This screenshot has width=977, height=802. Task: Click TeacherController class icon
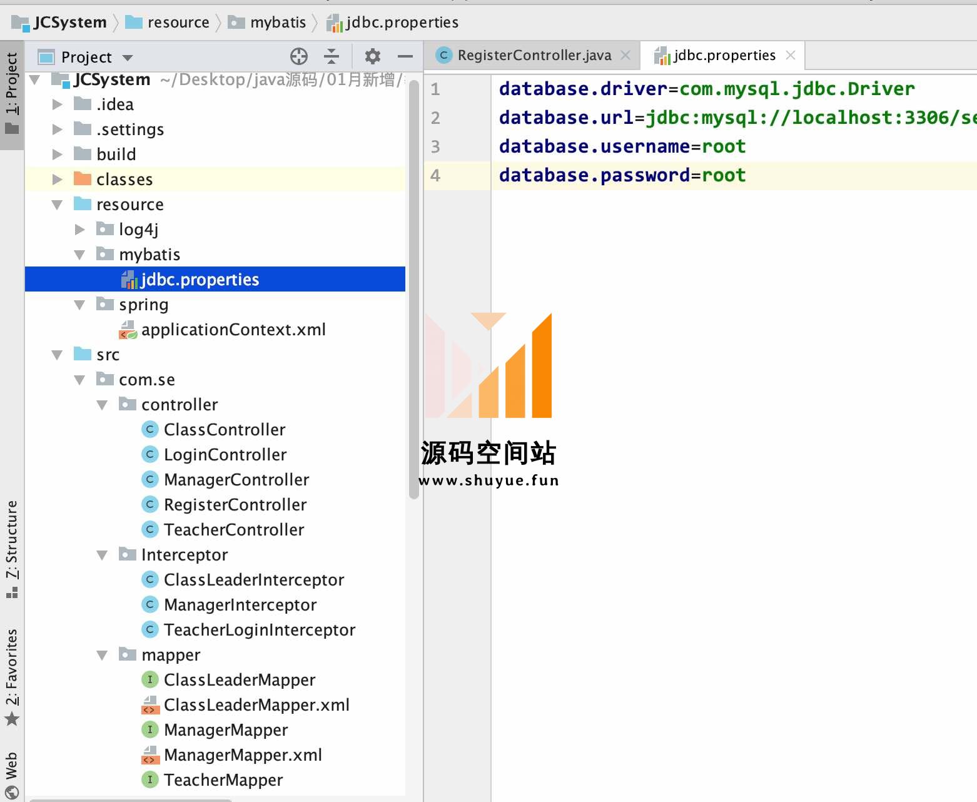149,529
